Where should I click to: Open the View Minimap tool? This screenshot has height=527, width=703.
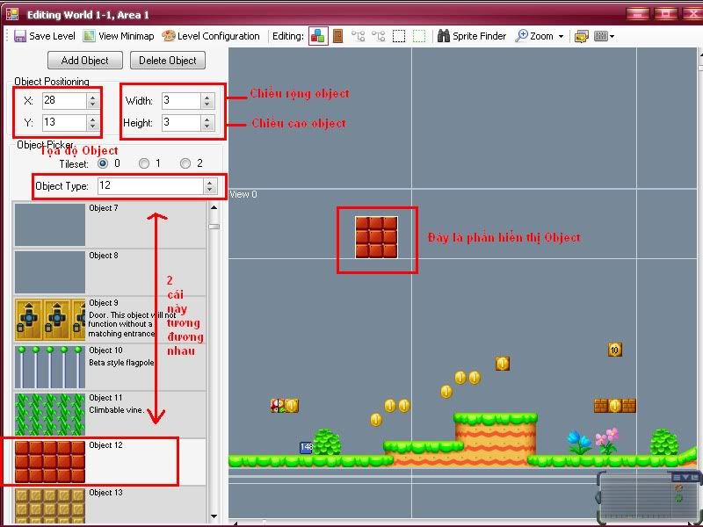tap(119, 36)
